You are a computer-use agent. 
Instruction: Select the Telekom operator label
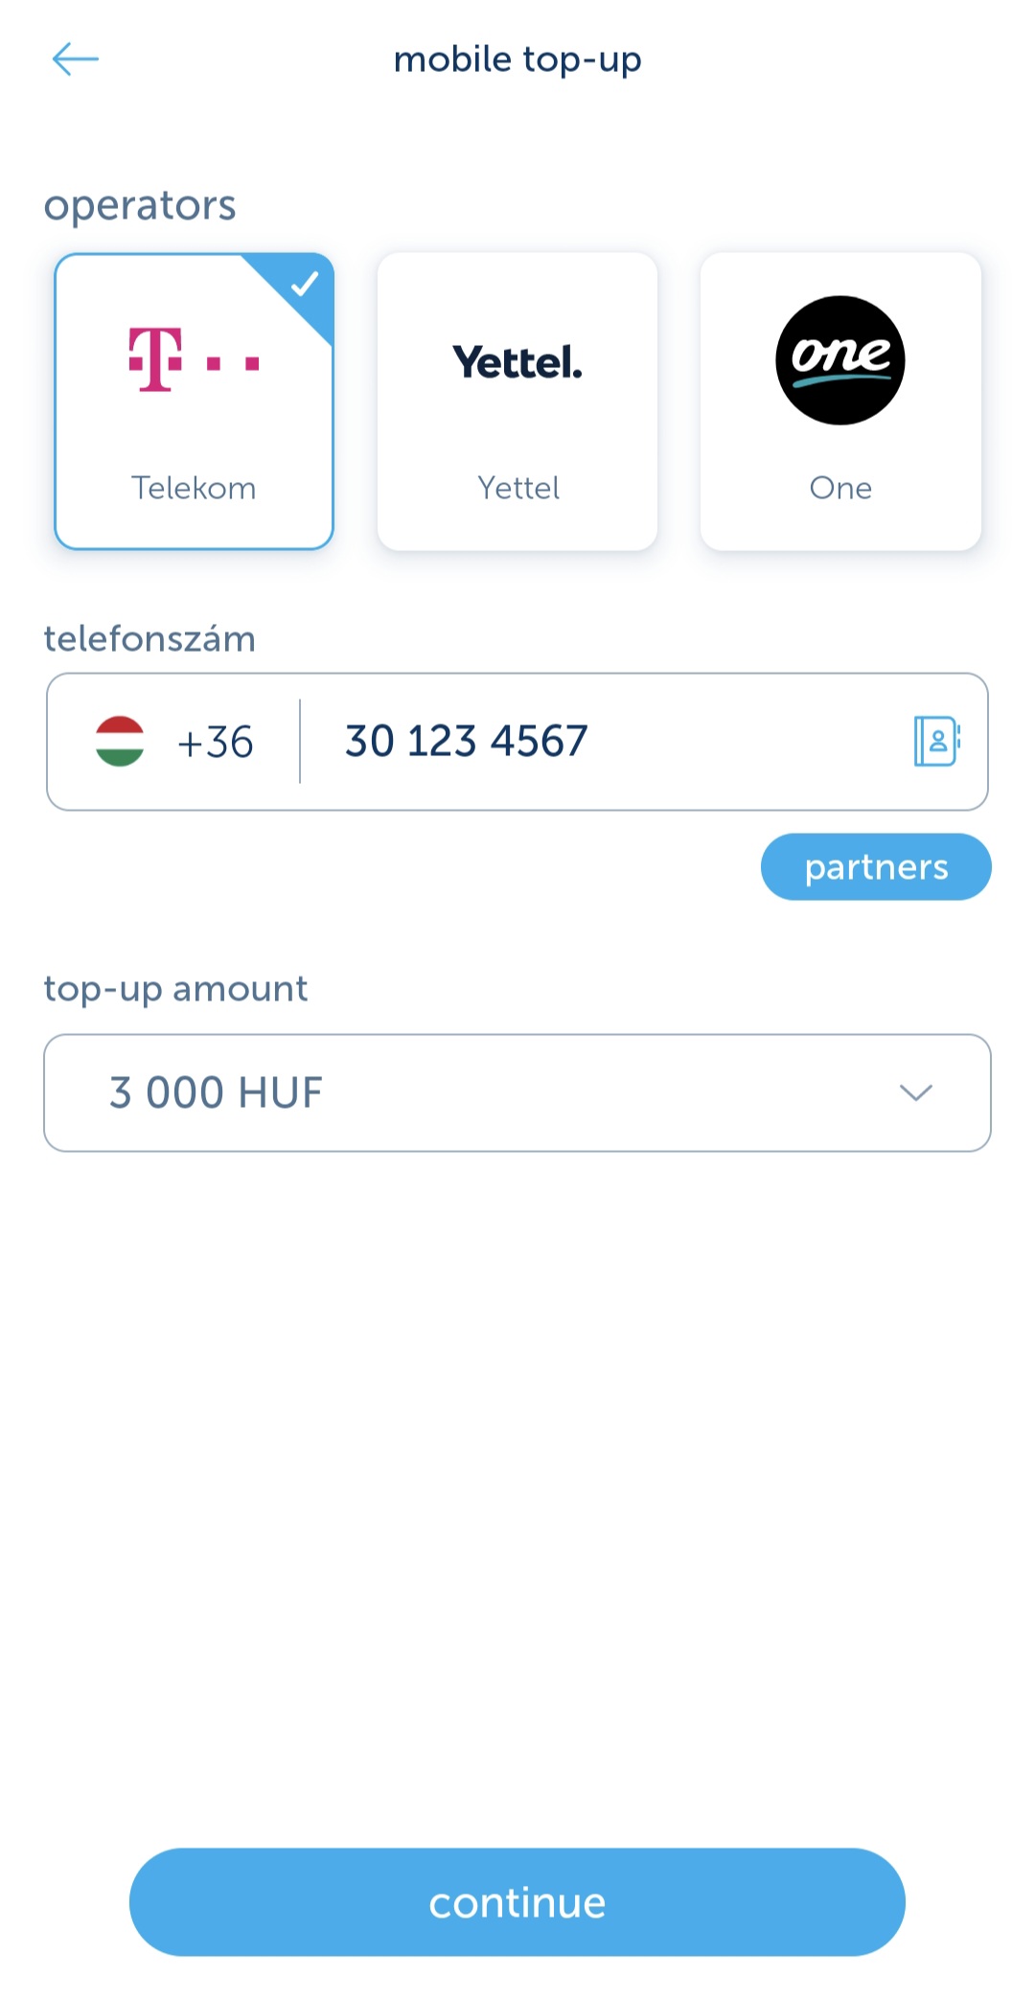(194, 488)
